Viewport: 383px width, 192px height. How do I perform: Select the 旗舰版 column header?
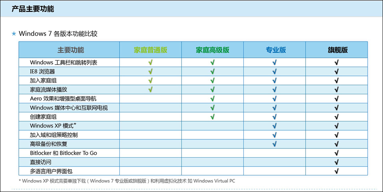click(x=338, y=50)
